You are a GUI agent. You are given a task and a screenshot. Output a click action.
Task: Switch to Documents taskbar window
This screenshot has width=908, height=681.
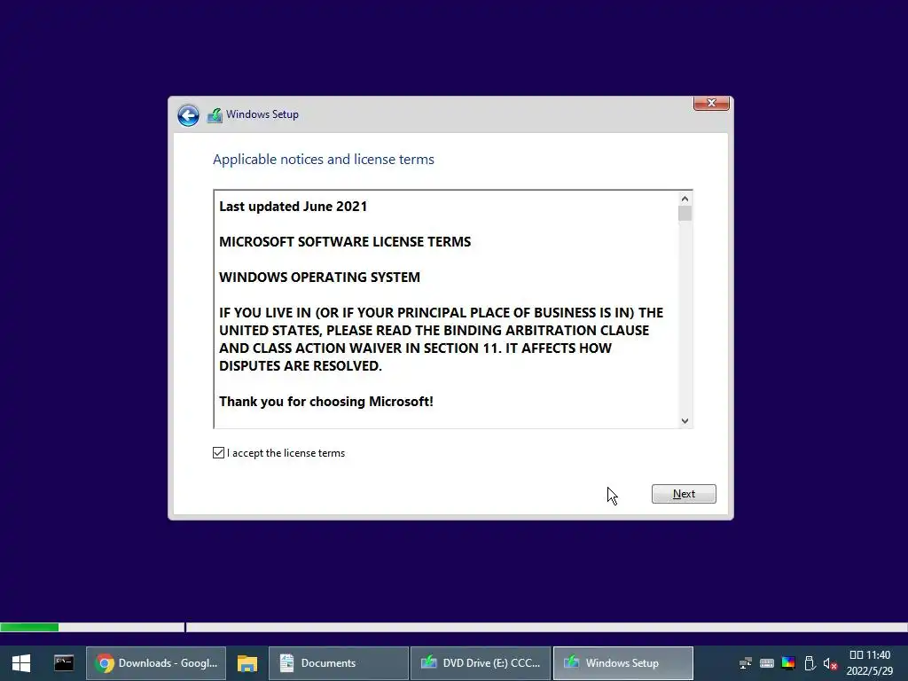(x=339, y=663)
